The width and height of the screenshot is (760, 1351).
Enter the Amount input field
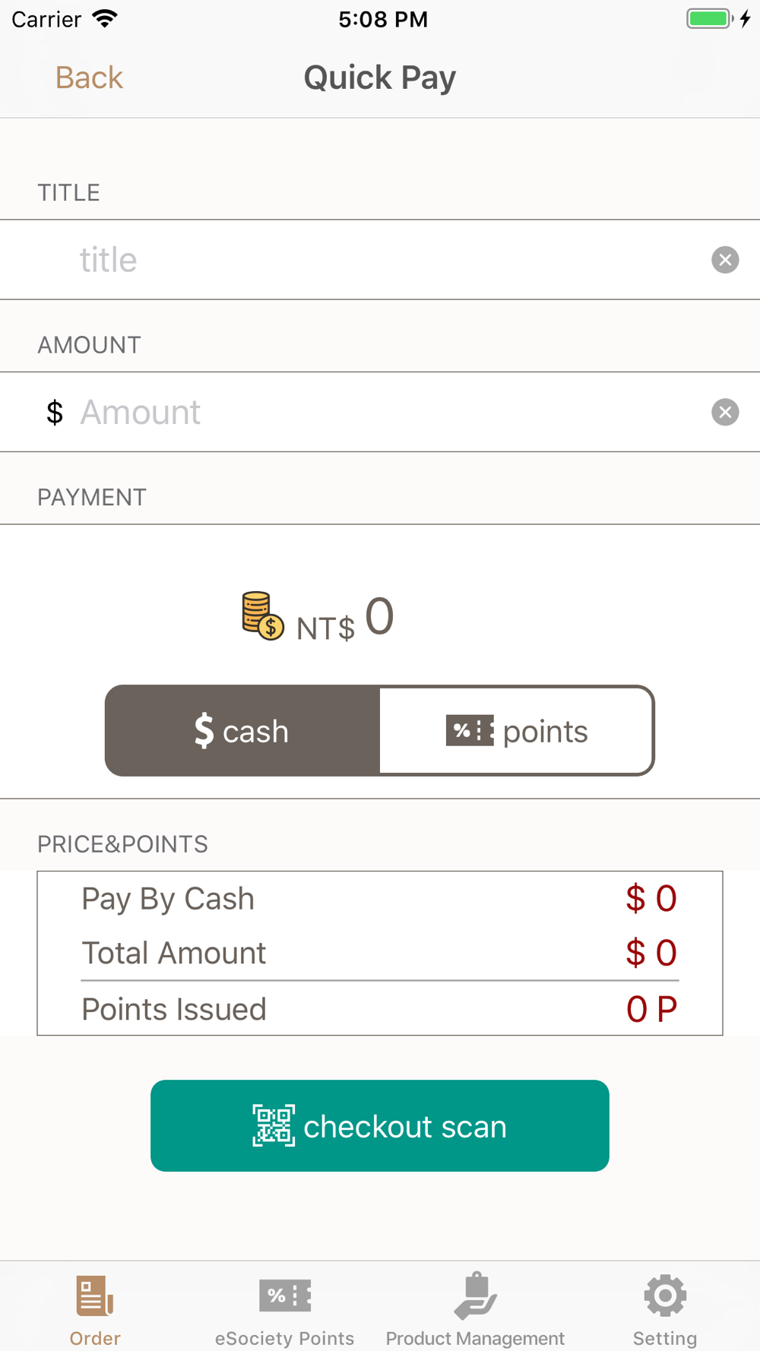point(380,412)
